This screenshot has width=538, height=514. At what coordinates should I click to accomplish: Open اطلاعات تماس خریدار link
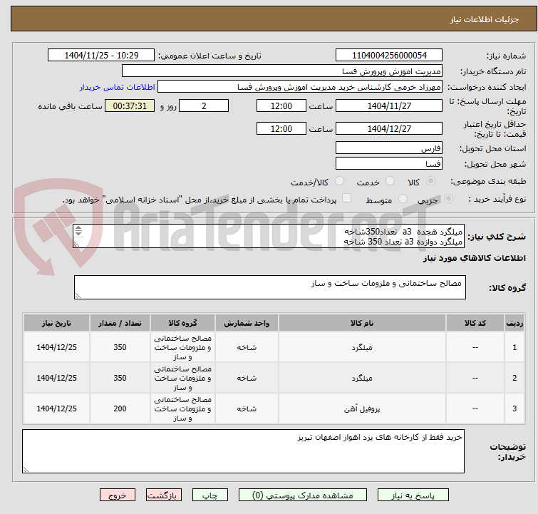click(x=118, y=87)
